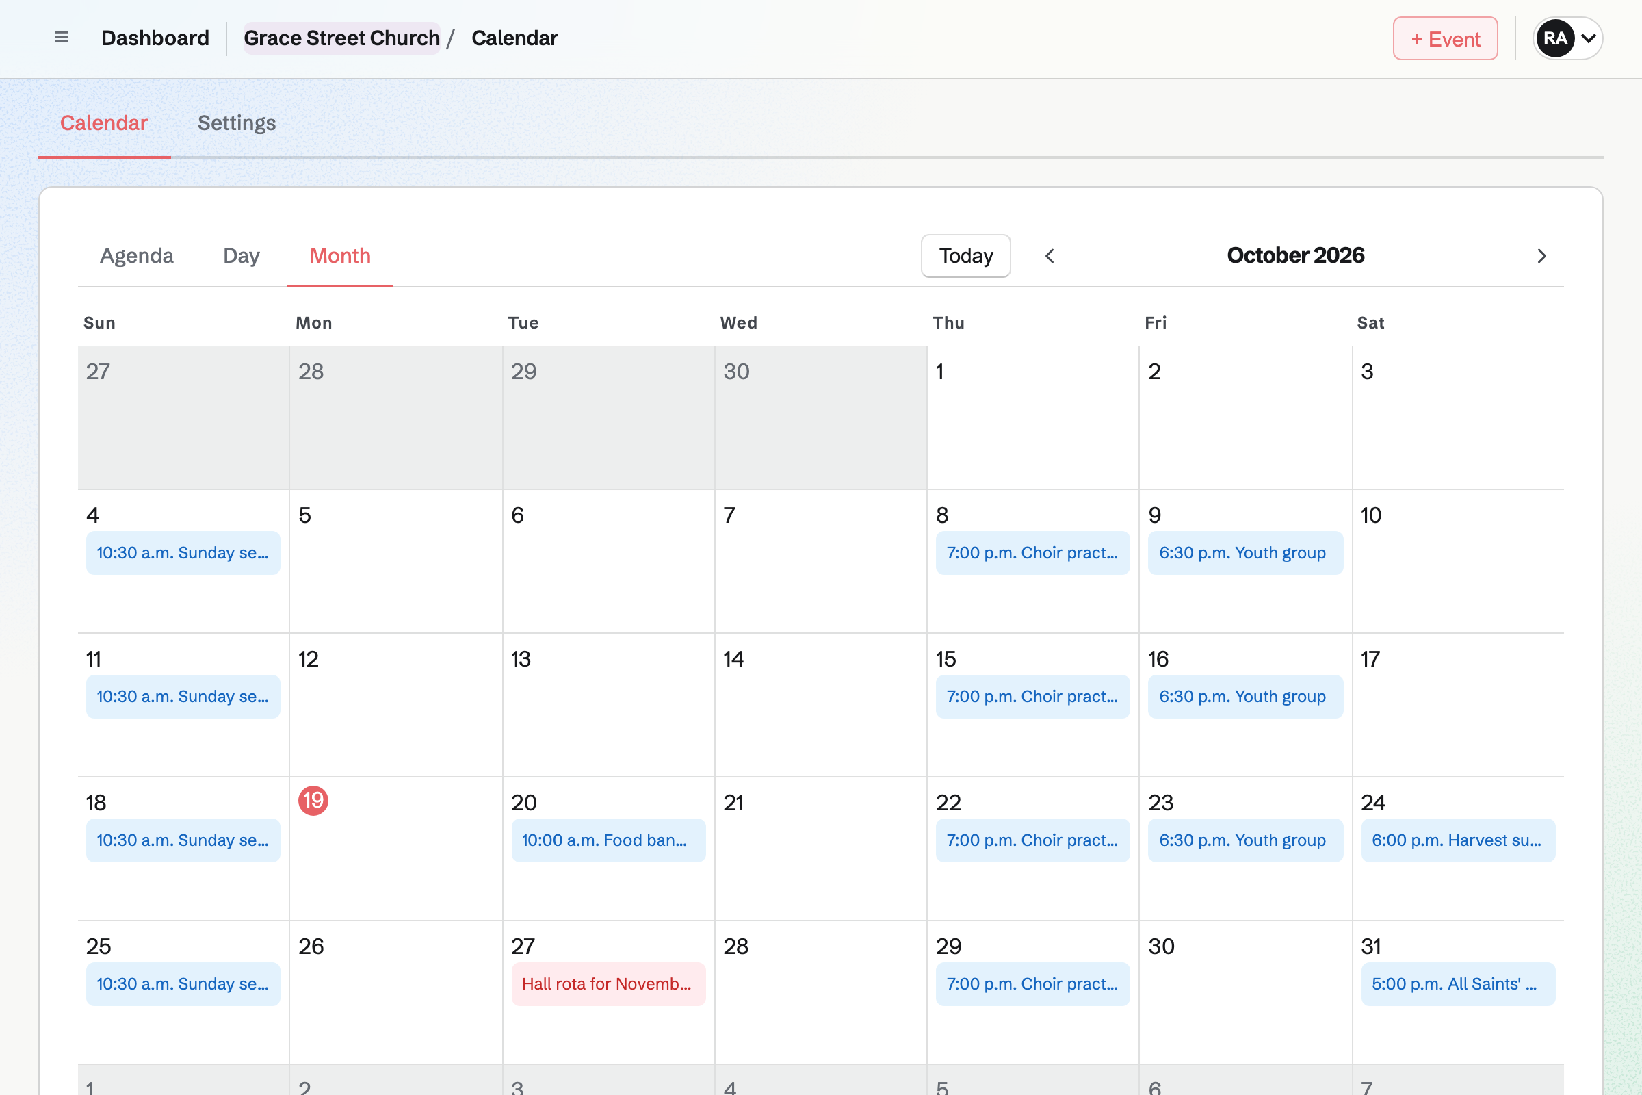Screen dimensions: 1642x1095
Task: Switch to Day view
Action: (241, 255)
